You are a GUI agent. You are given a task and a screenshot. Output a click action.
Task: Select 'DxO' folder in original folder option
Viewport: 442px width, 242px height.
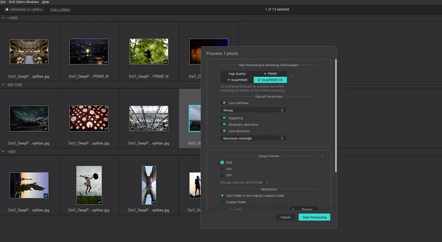pyautogui.click(x=222, y=195)
